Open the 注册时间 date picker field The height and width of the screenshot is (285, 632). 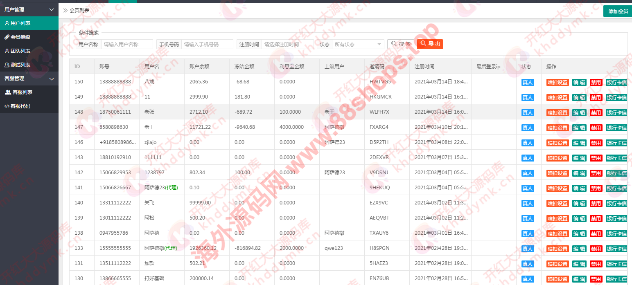287,44
